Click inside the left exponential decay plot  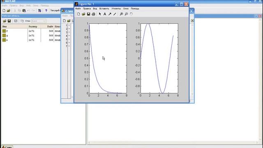coord(108,58)
